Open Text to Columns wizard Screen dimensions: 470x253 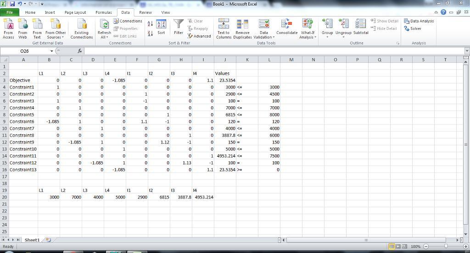[x=224, y=29]
